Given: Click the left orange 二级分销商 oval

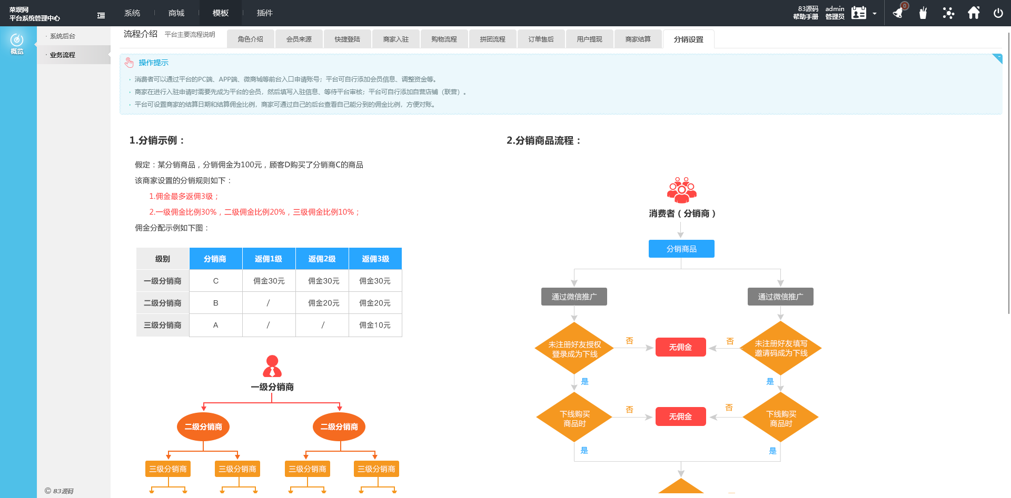Looking at the screenshot, I should coord(203,426).
